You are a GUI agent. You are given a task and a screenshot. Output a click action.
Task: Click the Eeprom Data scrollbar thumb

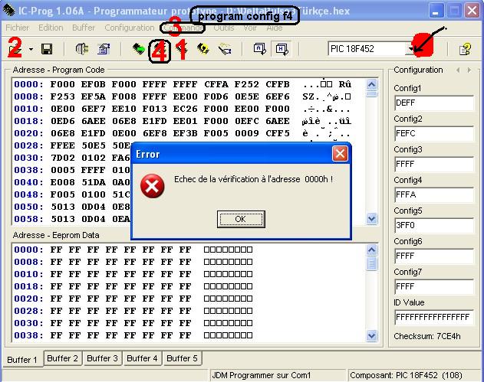(372, 263)
